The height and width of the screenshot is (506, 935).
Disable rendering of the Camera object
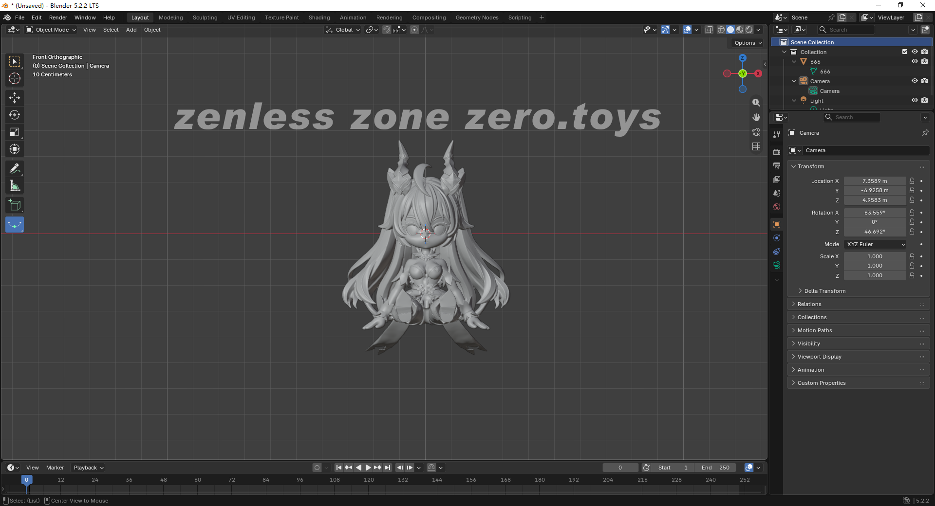[x=924, y=81]
